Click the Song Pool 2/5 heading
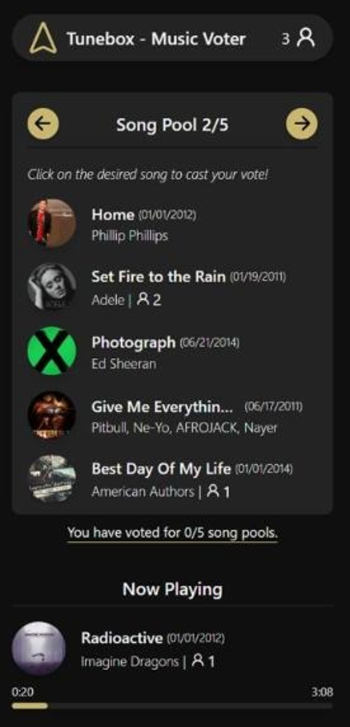The height and width of the screenshot is (727, 350). pyautogui.click(x=172, y=124)
